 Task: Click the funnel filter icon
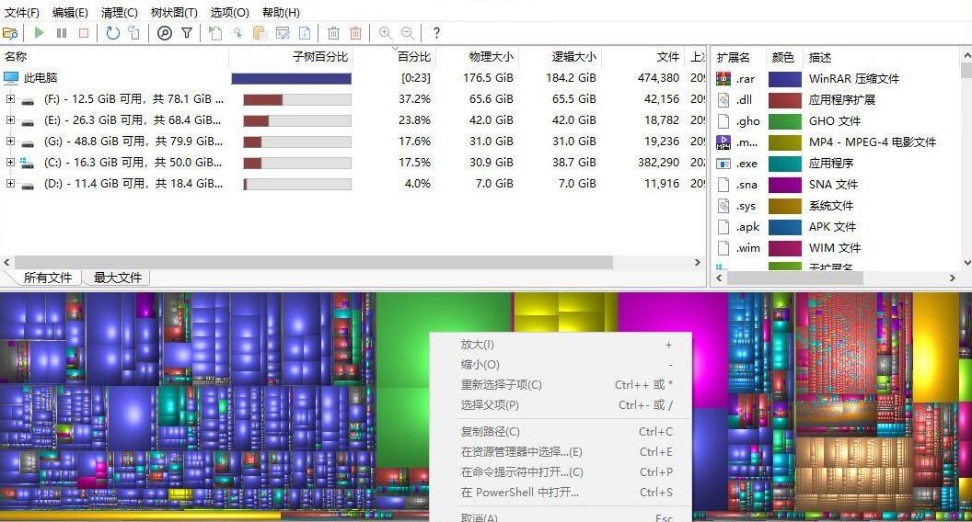pos(187,33)
